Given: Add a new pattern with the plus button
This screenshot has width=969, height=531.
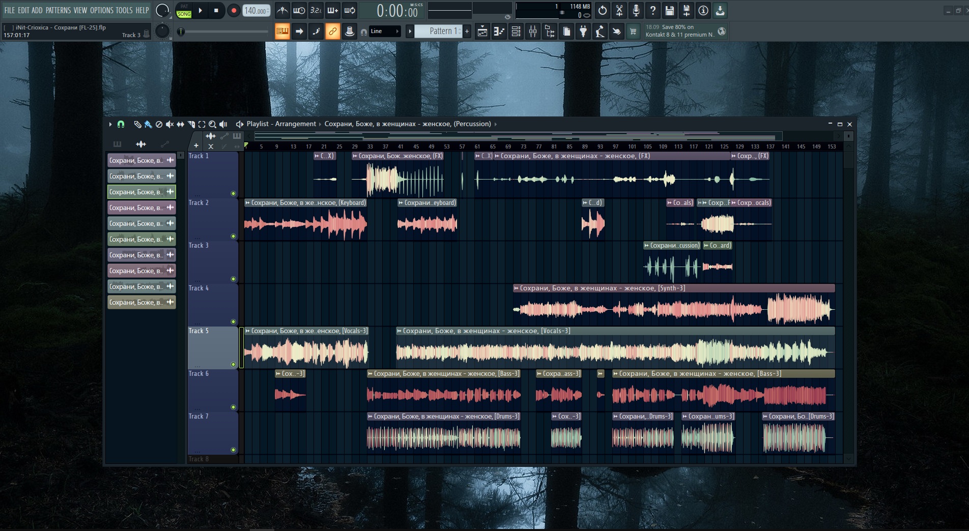Looking at the screenshot, I should tap(467, 32).
